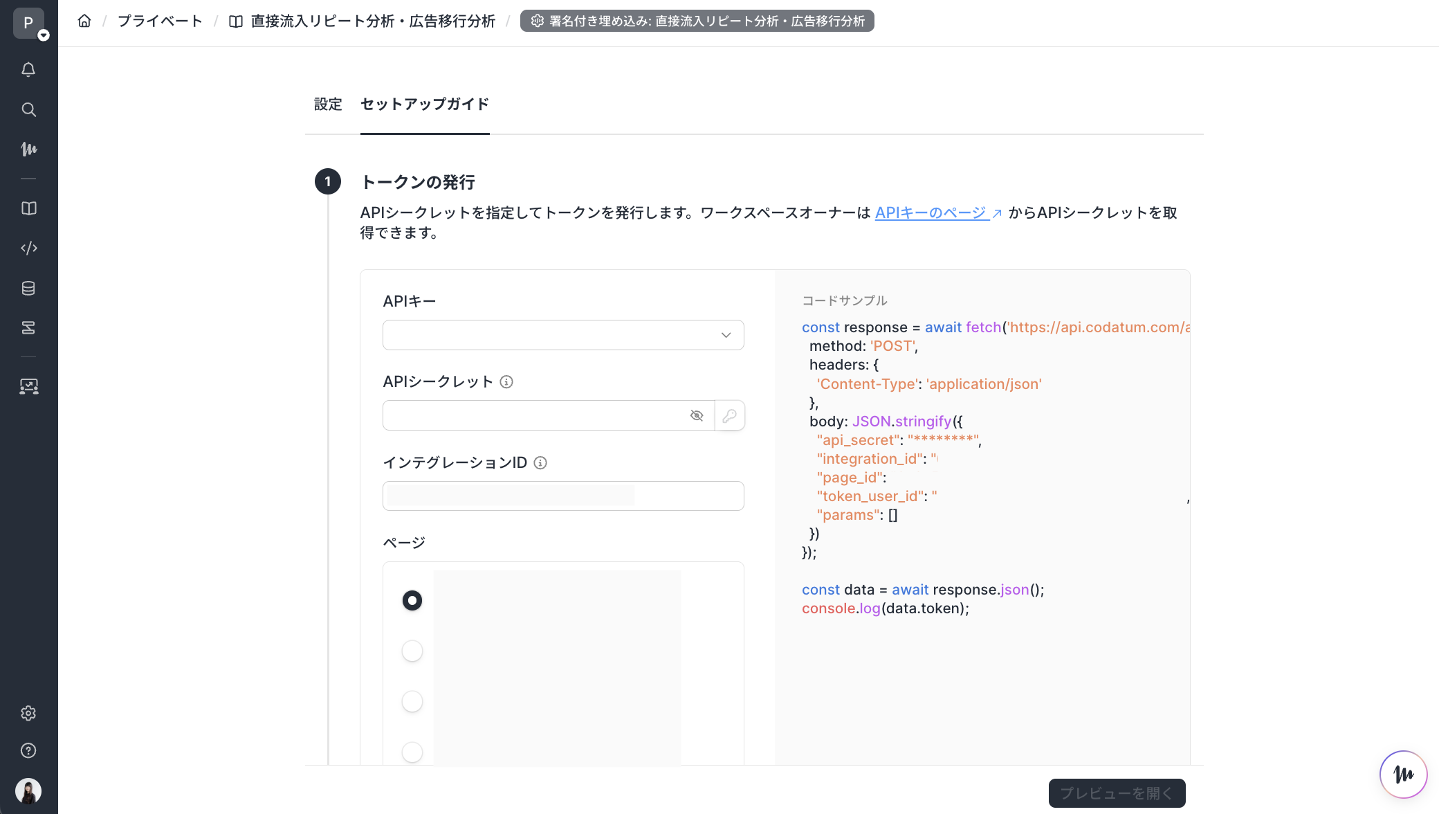
Task: Open プライベート breadcrumb
Action: [160, 21]
